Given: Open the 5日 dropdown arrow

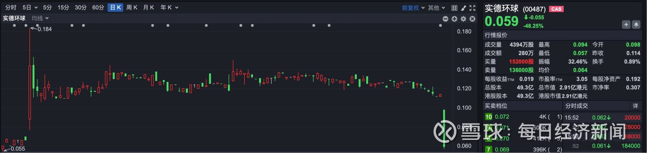Looking at the screenshot, I should (x=36, y=8).
